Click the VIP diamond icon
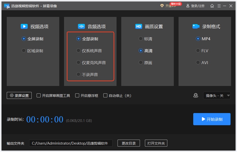This screenshot has height=152, width=237. click(x=162, y=6)
